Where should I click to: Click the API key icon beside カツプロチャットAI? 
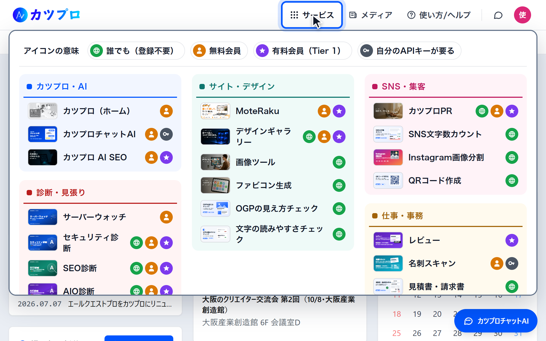[166, 134]
